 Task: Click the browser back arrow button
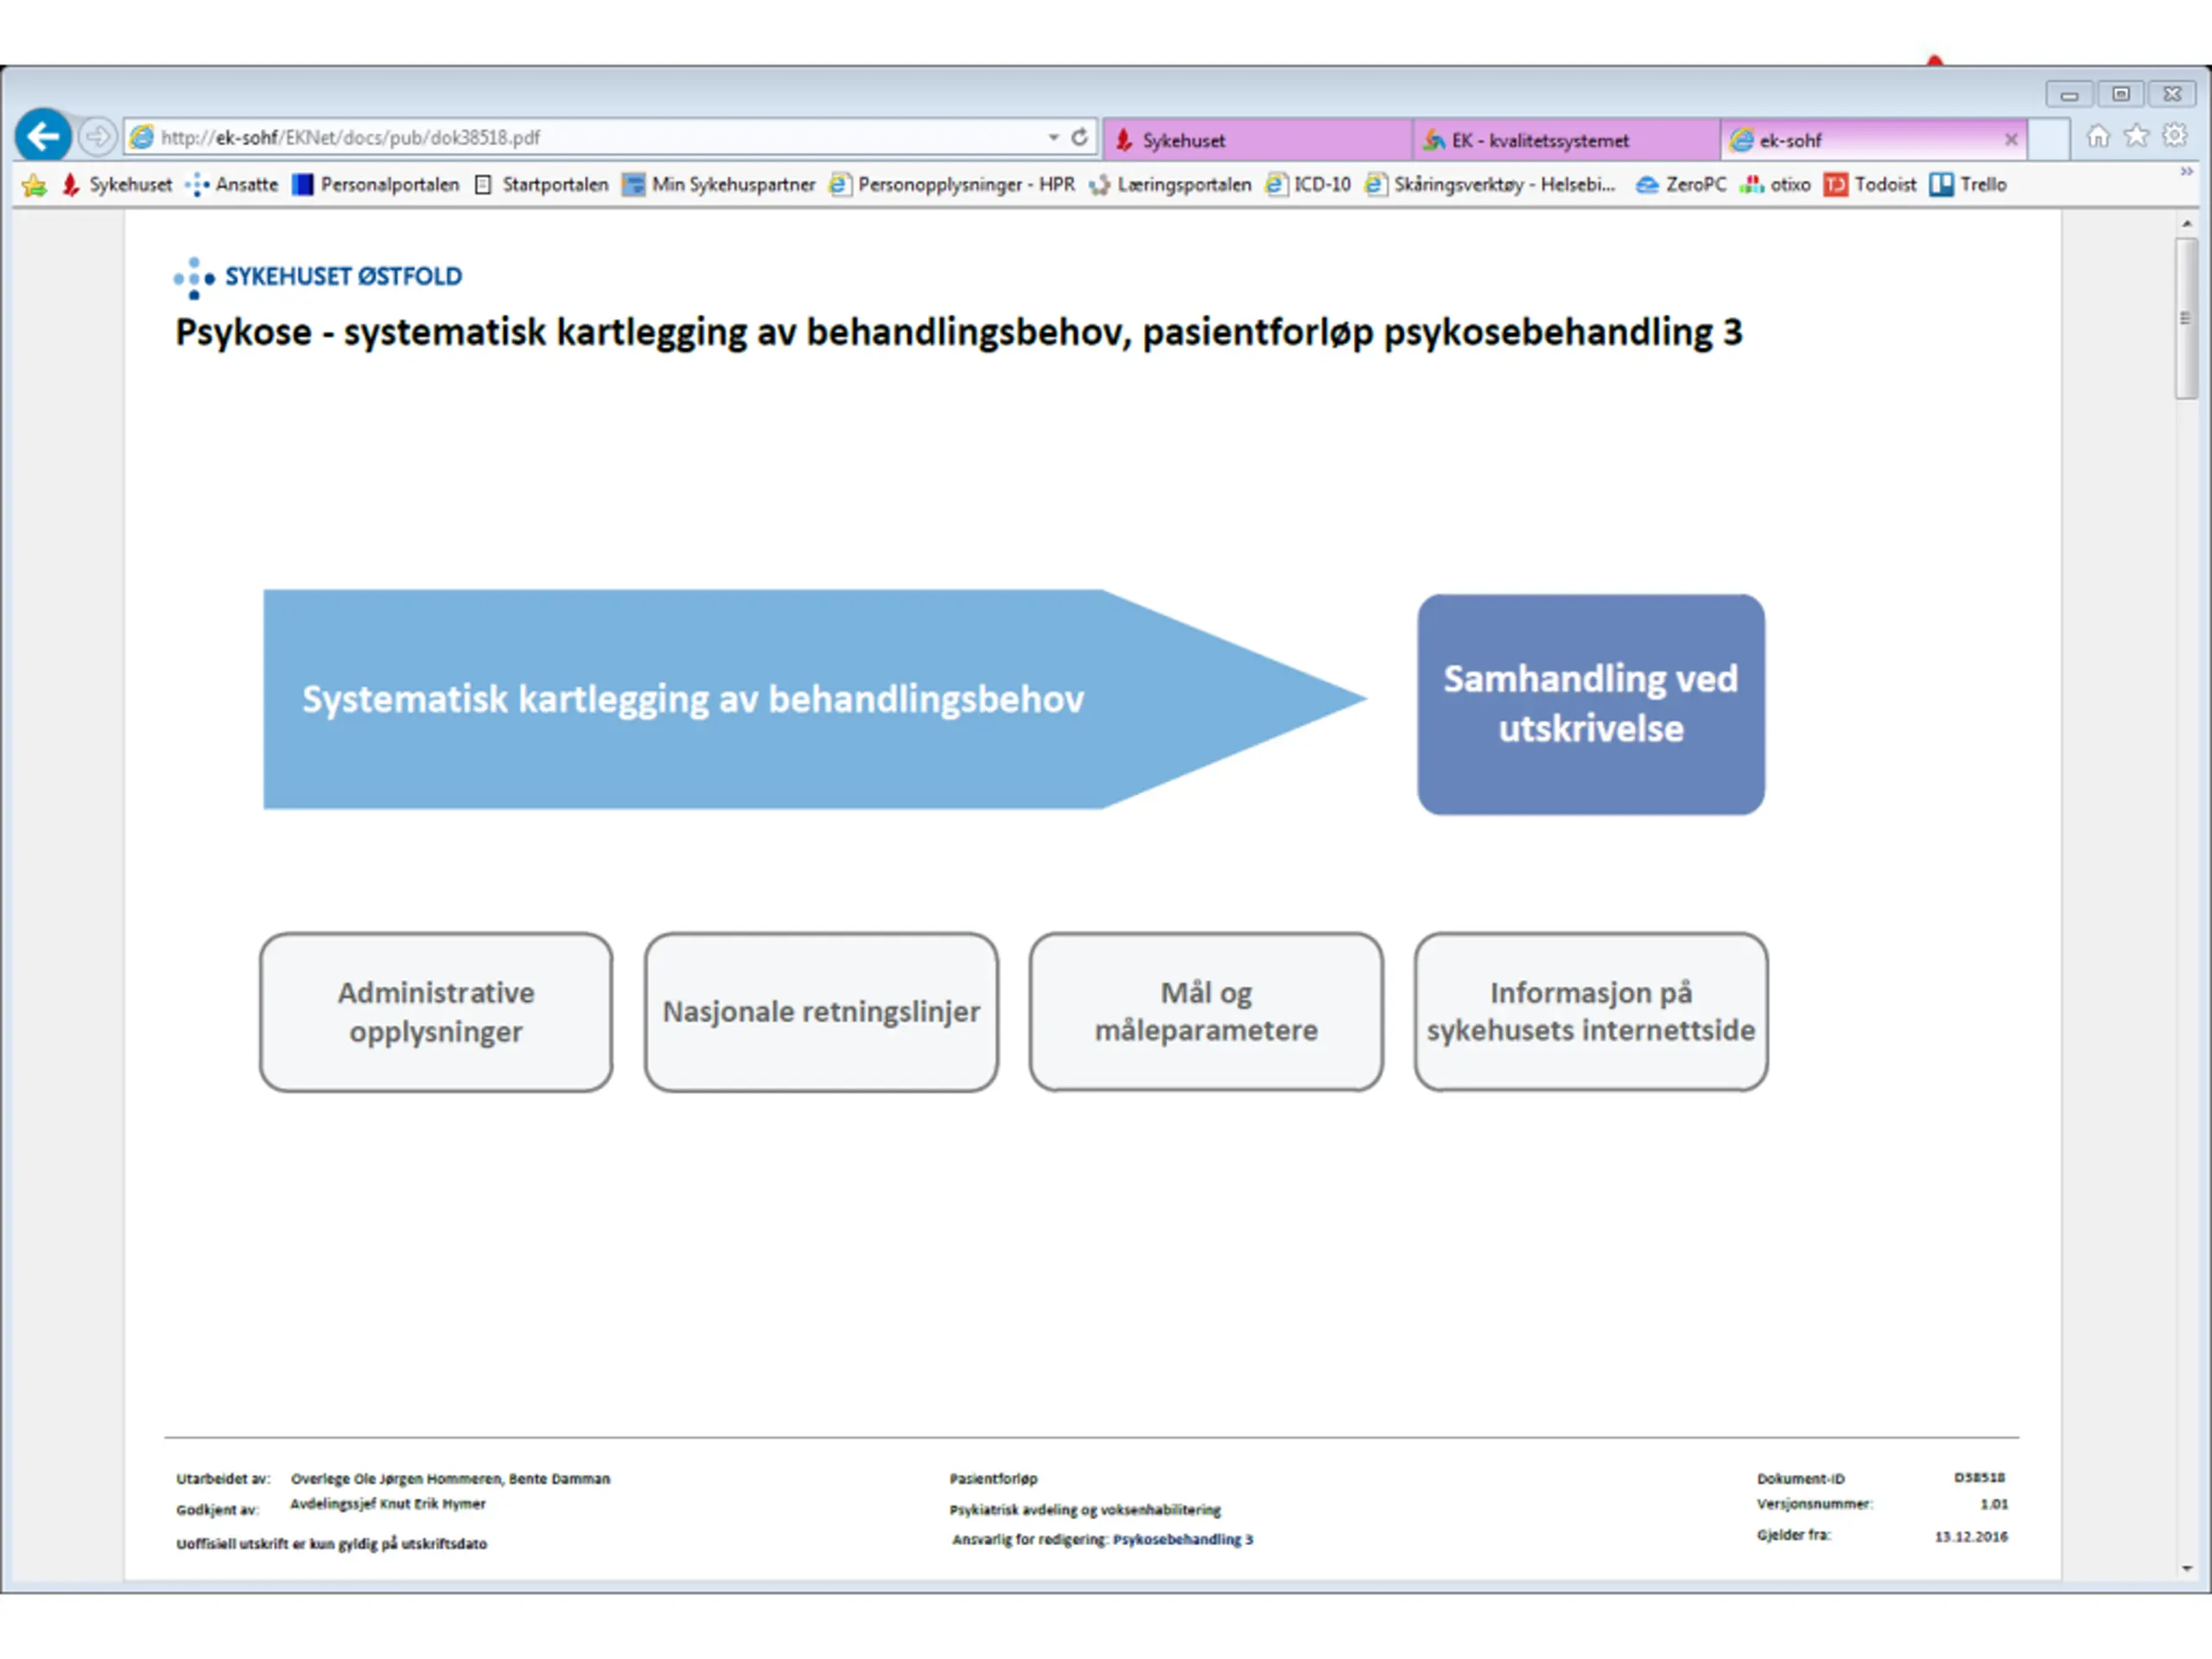coord(43,136)
